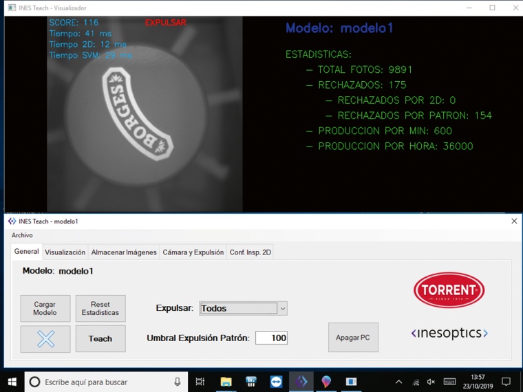Switch to the Visualización tab
The width and height of the screenshot is (523, 392).
point(65,252)
